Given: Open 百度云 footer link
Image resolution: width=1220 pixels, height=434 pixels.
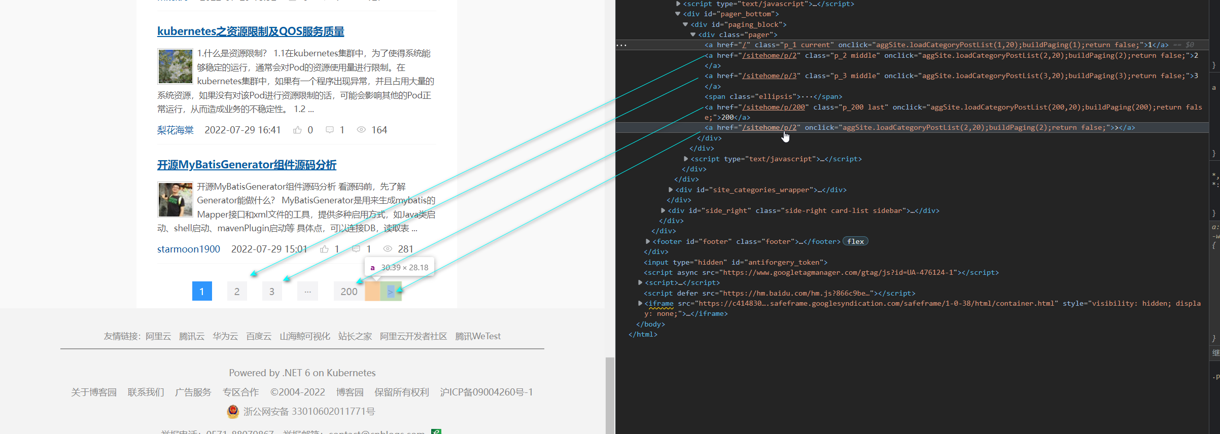Looking at the screenshot, I should pyautogui.click(x=259, y=336).
